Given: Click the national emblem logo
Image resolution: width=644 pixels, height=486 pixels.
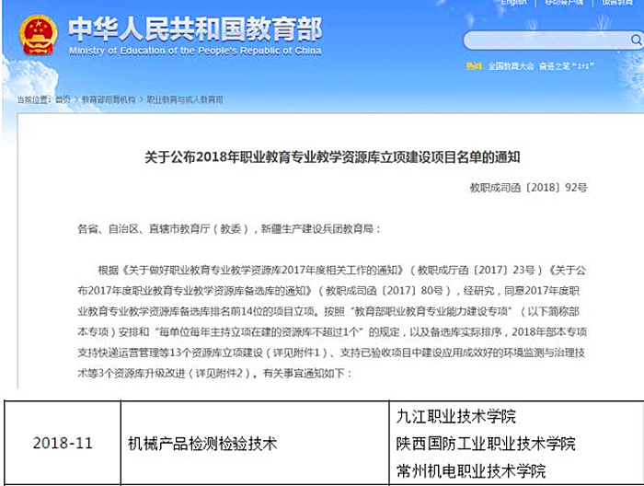Looking at the screenshot, I should pos(37,34).
